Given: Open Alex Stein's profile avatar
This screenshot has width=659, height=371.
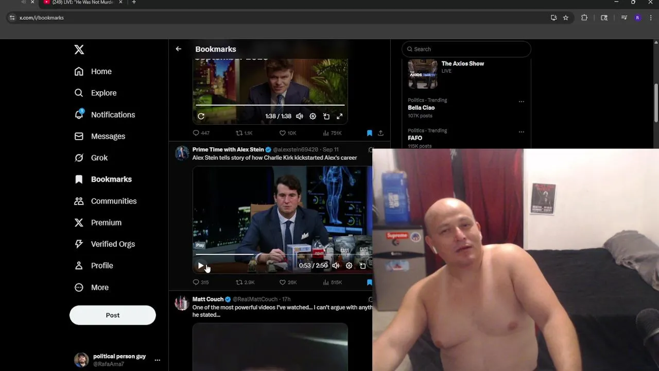Looking at the screenshot, I should pyautogui.click(x=182, y=153).
